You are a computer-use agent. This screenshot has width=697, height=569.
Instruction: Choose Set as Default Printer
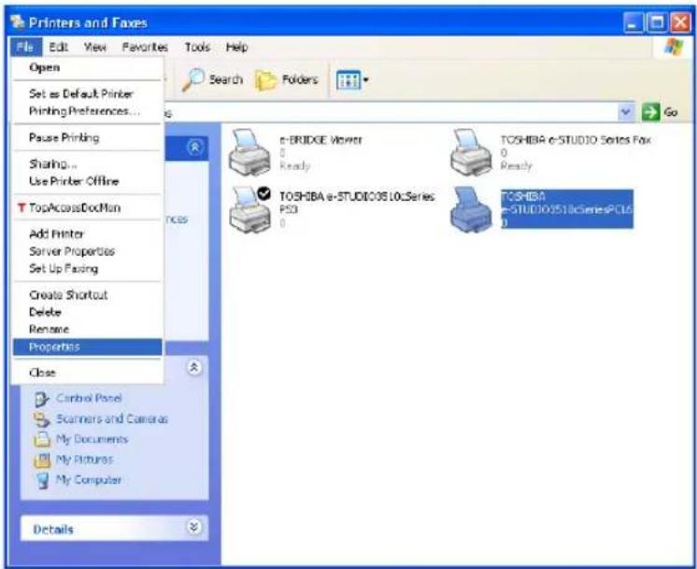pos(88,93)
